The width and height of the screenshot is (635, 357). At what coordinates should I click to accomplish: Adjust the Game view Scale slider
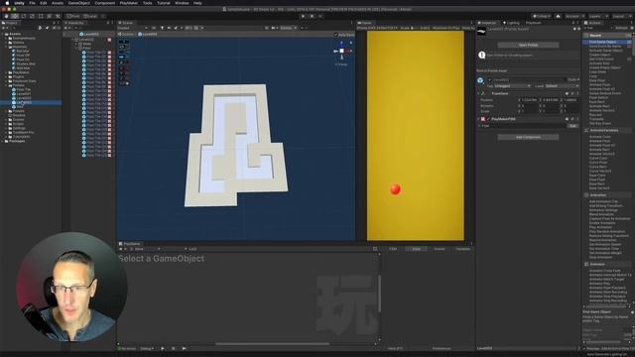[x=415, y=28]
